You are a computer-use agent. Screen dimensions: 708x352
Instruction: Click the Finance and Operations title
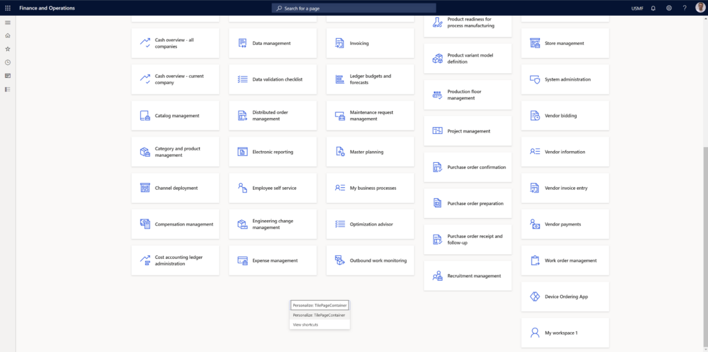(47, 8)
